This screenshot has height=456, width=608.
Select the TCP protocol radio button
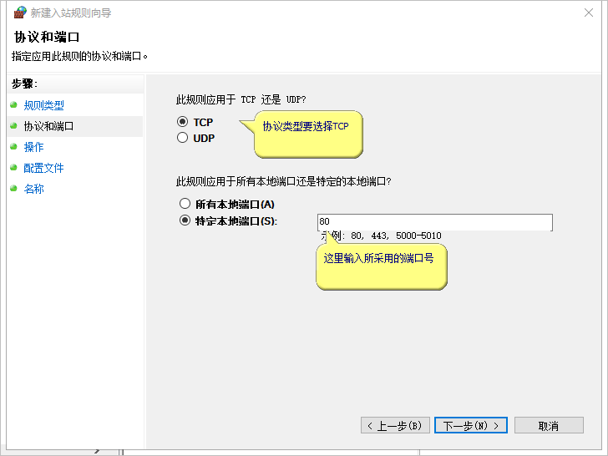point(183,122)
